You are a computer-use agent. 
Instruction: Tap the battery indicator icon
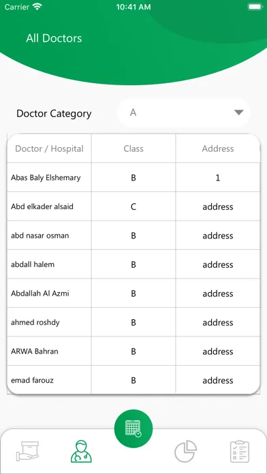click(x=255, y=7)
